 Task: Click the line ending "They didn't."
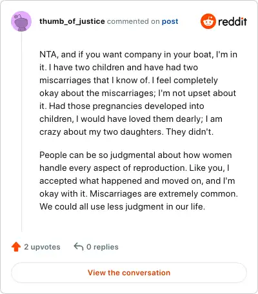[x=126, y=132]
